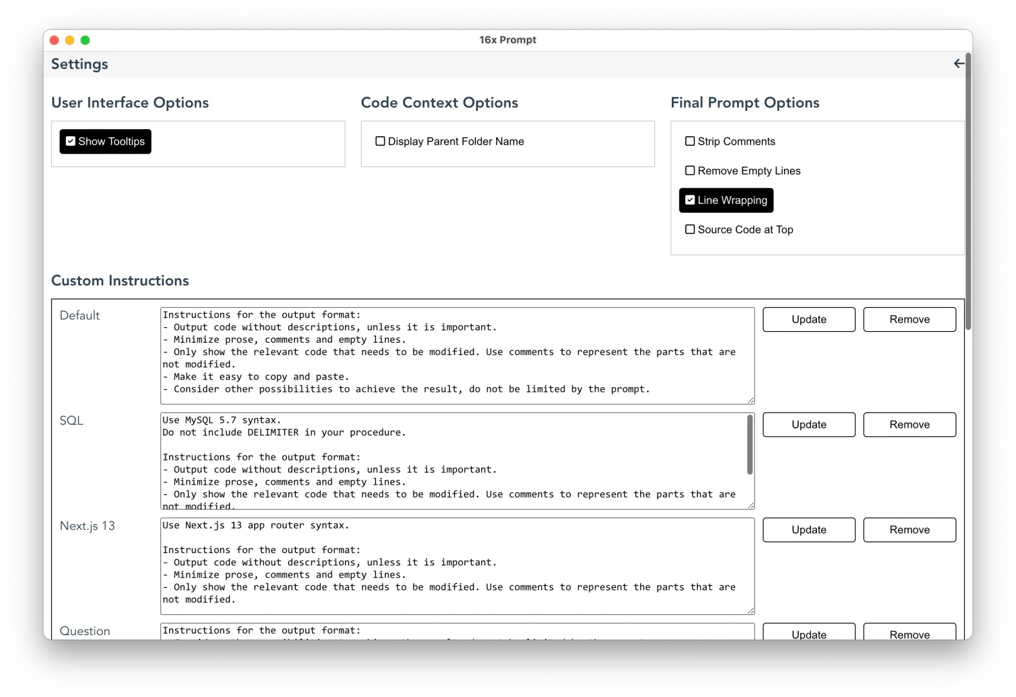Click Update for the SQL instruction
Viewport: 1016px width, 697px height.
pyautogui.click(x=809, y=425)
